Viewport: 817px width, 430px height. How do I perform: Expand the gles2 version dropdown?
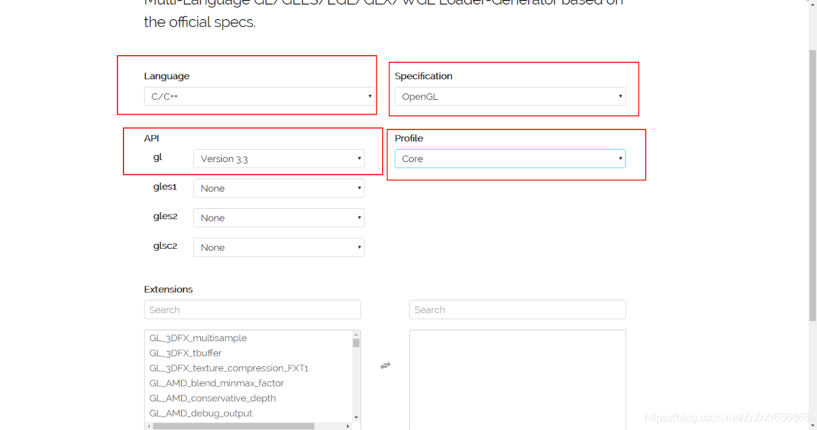(x=278, y=218)
